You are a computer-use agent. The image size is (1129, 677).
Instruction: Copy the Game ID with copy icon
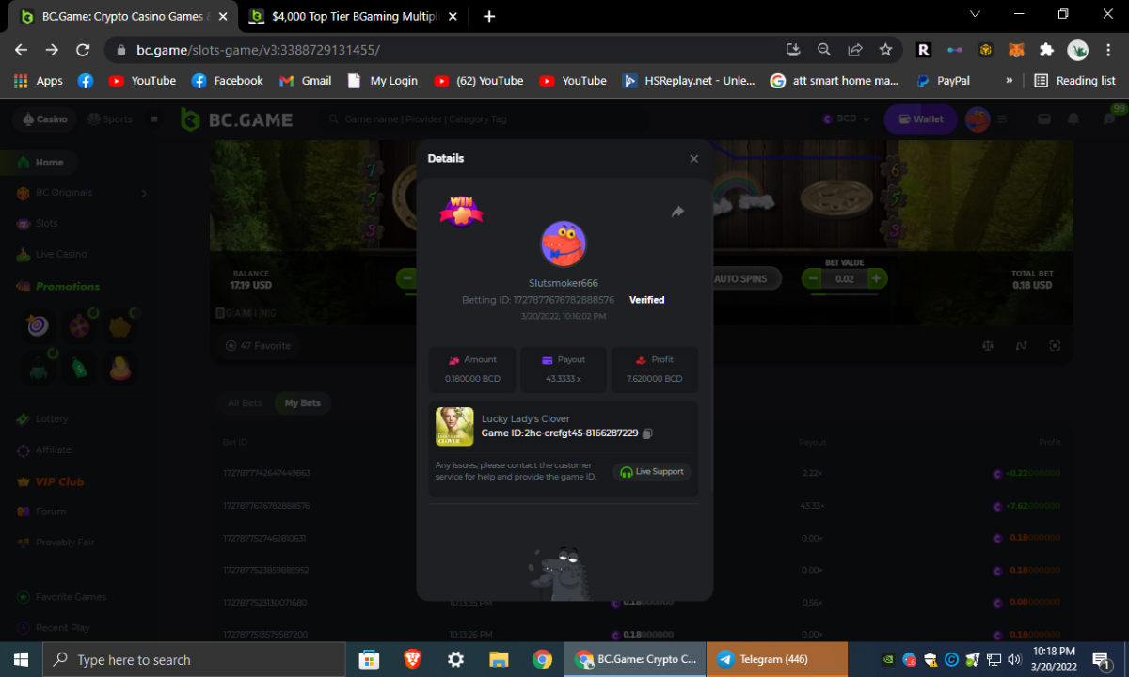coord(647,433)
